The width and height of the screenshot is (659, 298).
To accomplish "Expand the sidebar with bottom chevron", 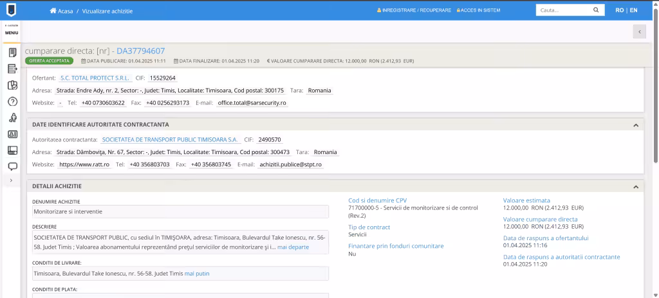I will [x=11, y=180].
